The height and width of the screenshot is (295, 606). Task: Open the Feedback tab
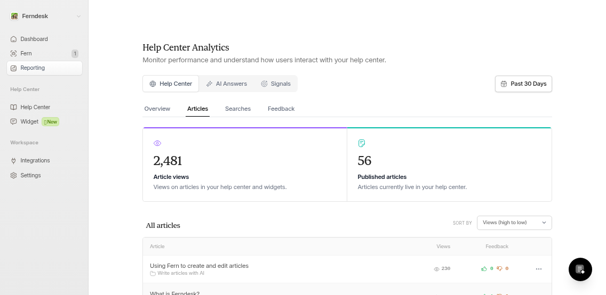pyautogui.click(x=281, y=109)
